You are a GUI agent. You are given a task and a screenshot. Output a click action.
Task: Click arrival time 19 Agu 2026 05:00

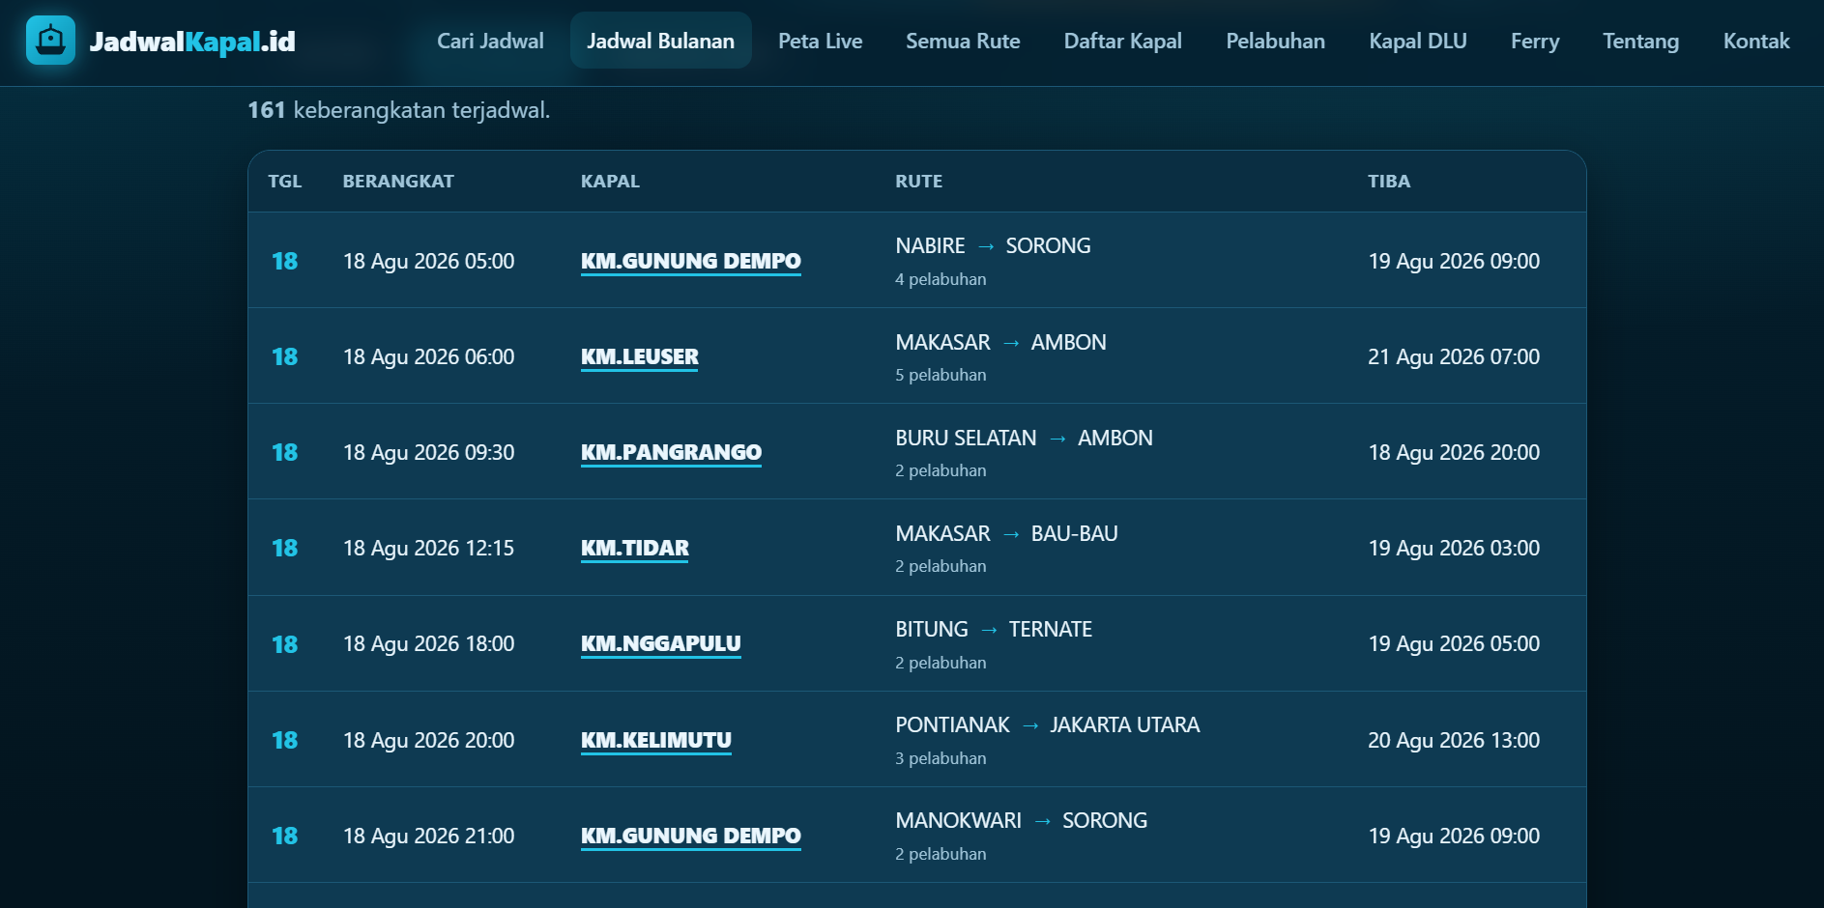[x=1454, y=643]
